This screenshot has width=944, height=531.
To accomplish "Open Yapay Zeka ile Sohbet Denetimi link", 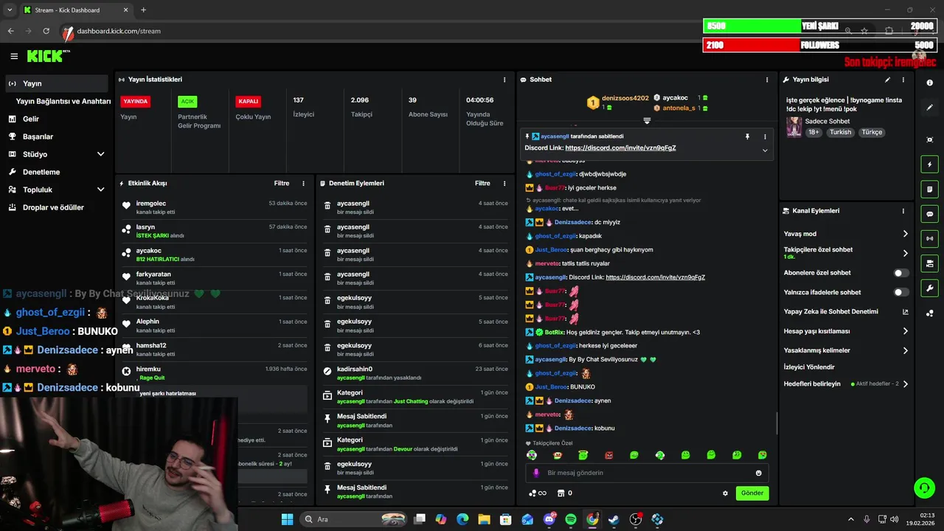I will 847,312.
